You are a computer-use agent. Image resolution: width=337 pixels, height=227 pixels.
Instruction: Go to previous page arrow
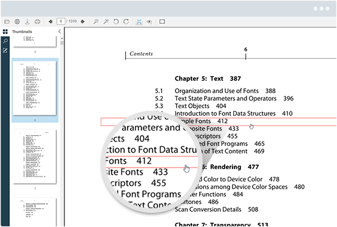coord(50,21)
